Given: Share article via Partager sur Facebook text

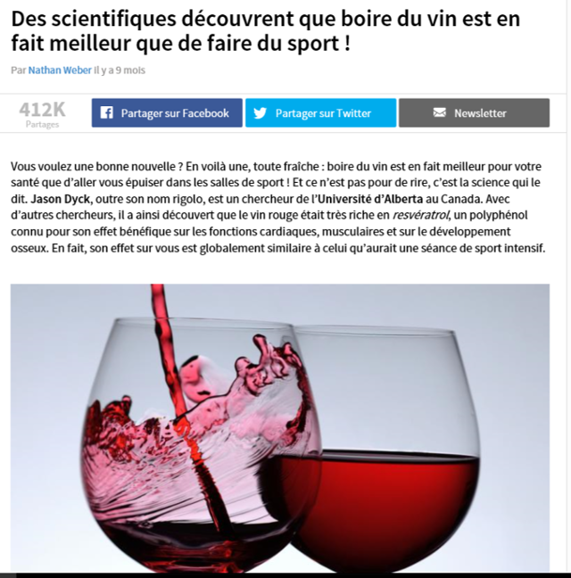Looking at the screenshot, I should coord(175,113).
